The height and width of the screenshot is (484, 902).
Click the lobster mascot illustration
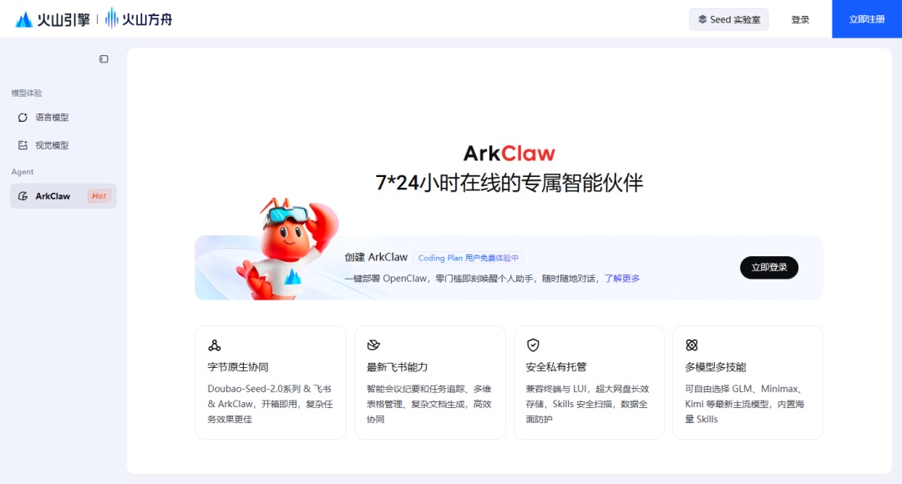pos(287,249)
